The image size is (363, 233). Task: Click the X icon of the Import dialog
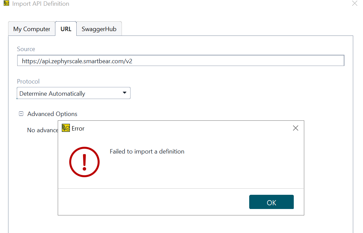pyautogui.click(x=355, y=3)
